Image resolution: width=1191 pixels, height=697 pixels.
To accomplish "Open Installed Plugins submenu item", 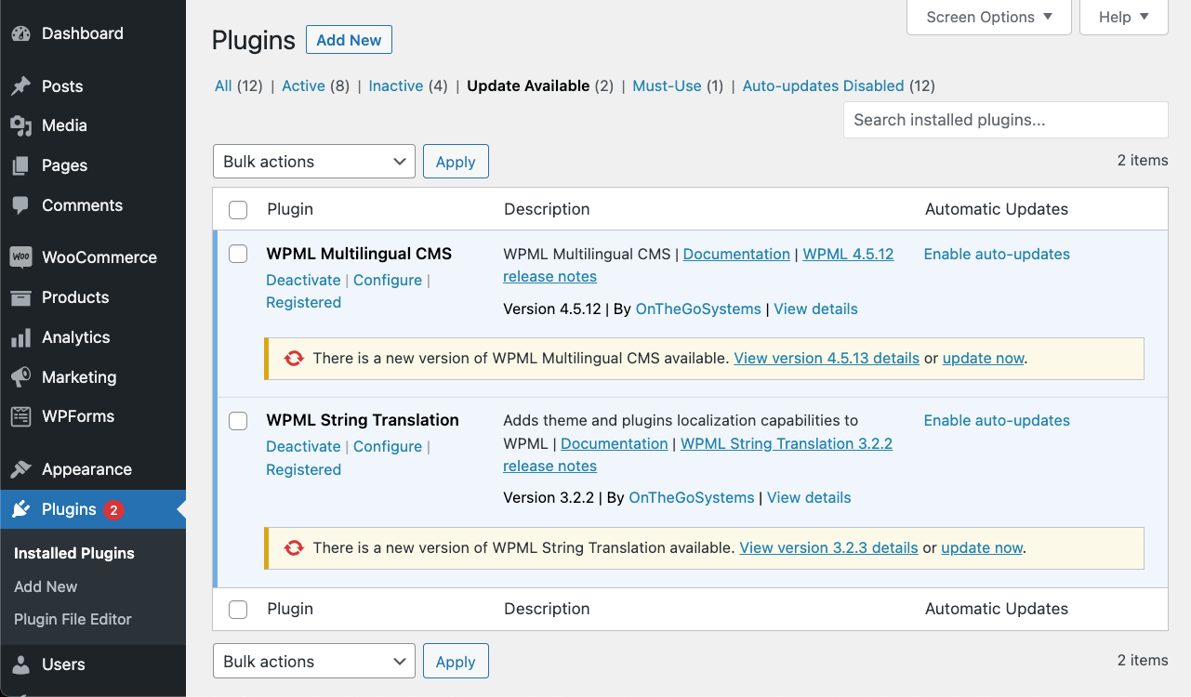I will 74,553.
